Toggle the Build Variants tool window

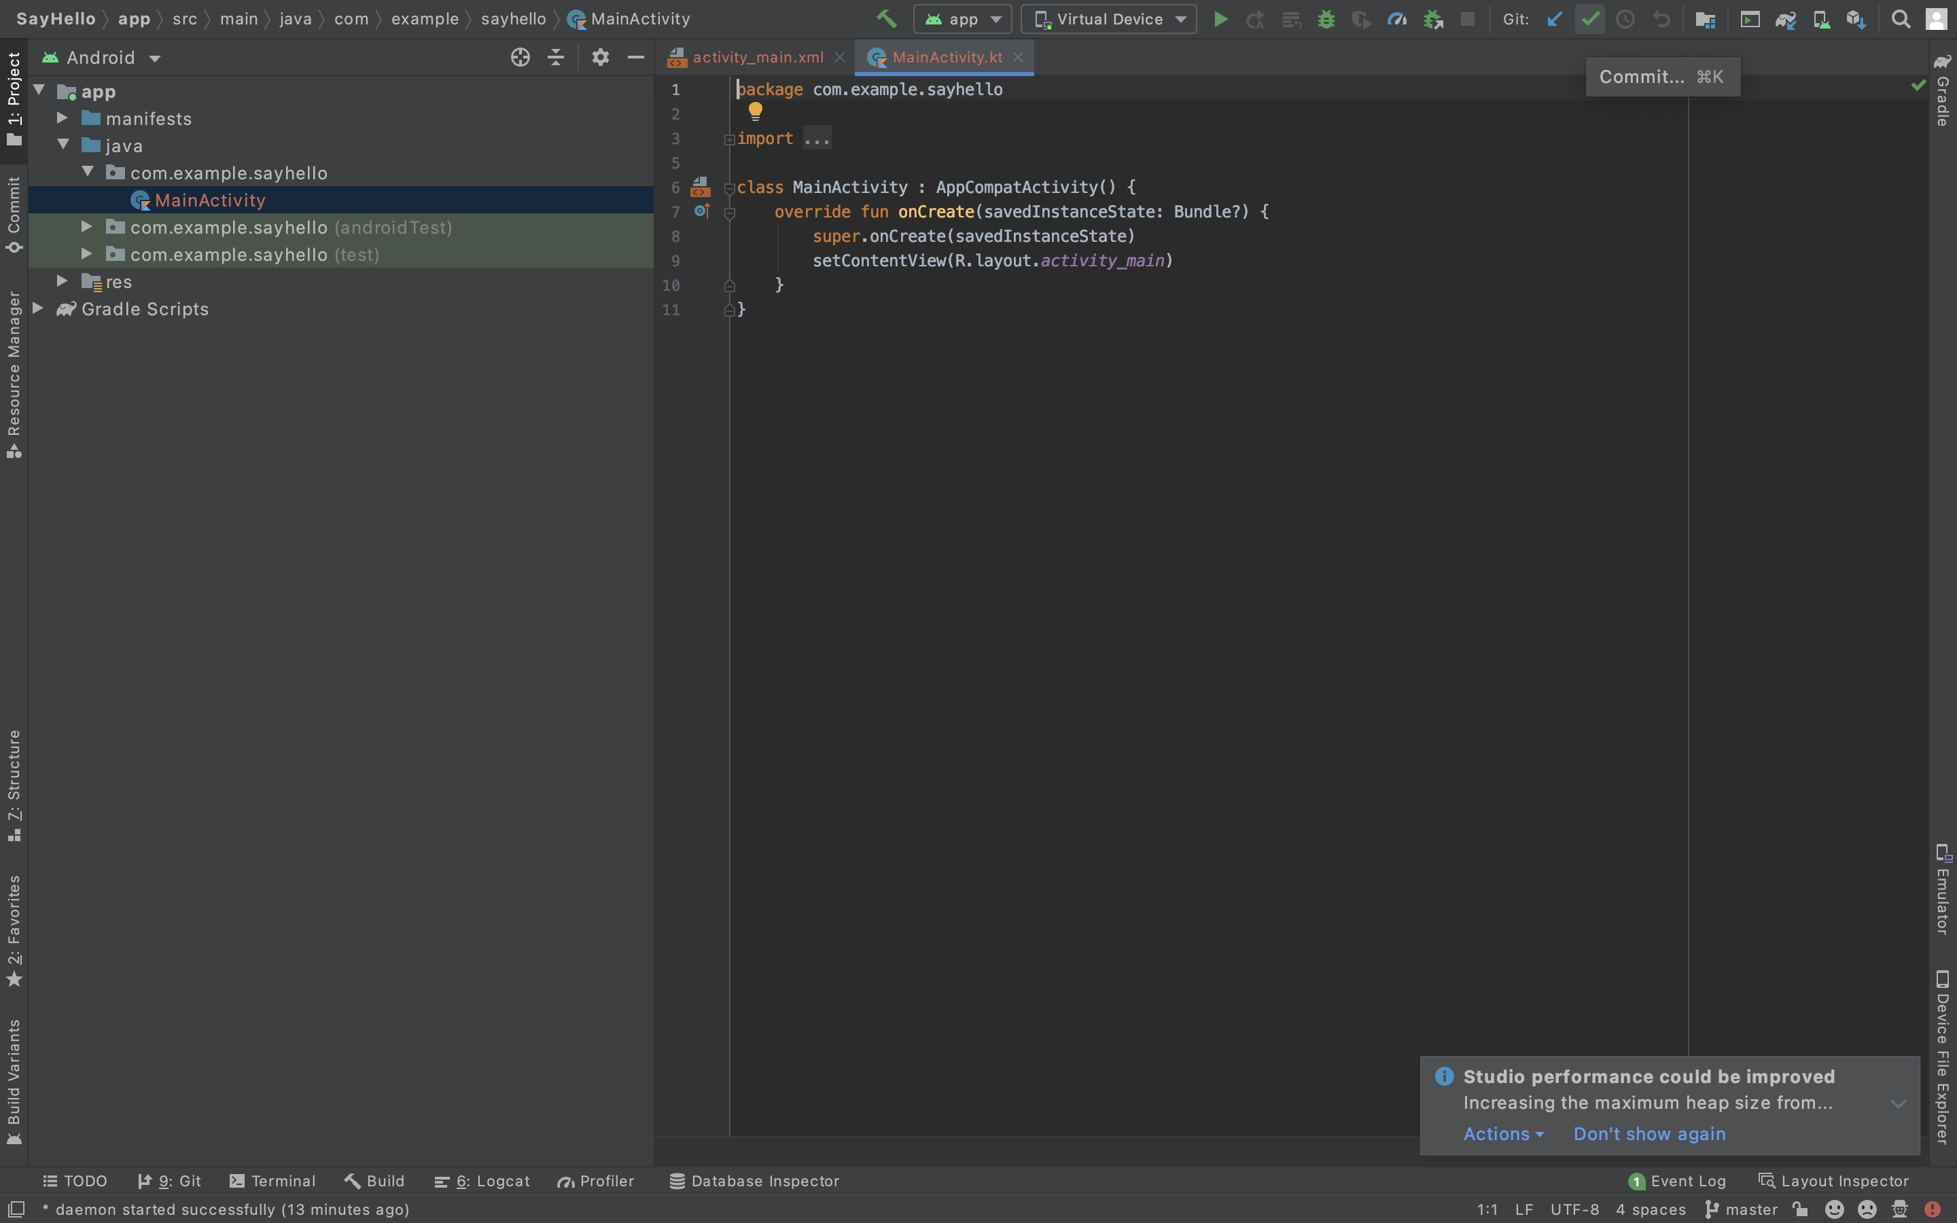[14, 1082]
